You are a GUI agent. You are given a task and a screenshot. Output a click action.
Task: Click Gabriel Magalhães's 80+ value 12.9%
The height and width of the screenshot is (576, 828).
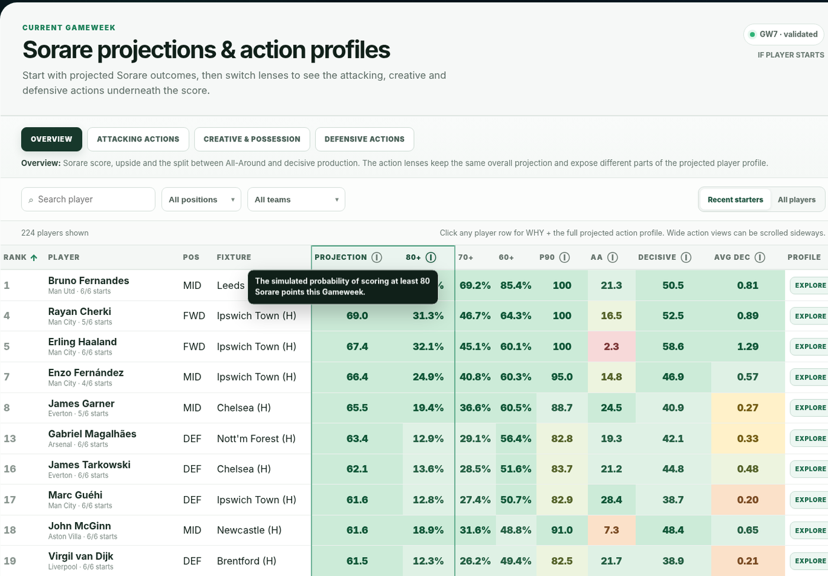428,439
